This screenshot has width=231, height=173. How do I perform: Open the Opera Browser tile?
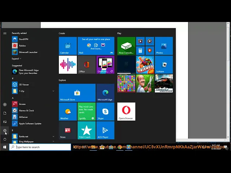(126, 111)
